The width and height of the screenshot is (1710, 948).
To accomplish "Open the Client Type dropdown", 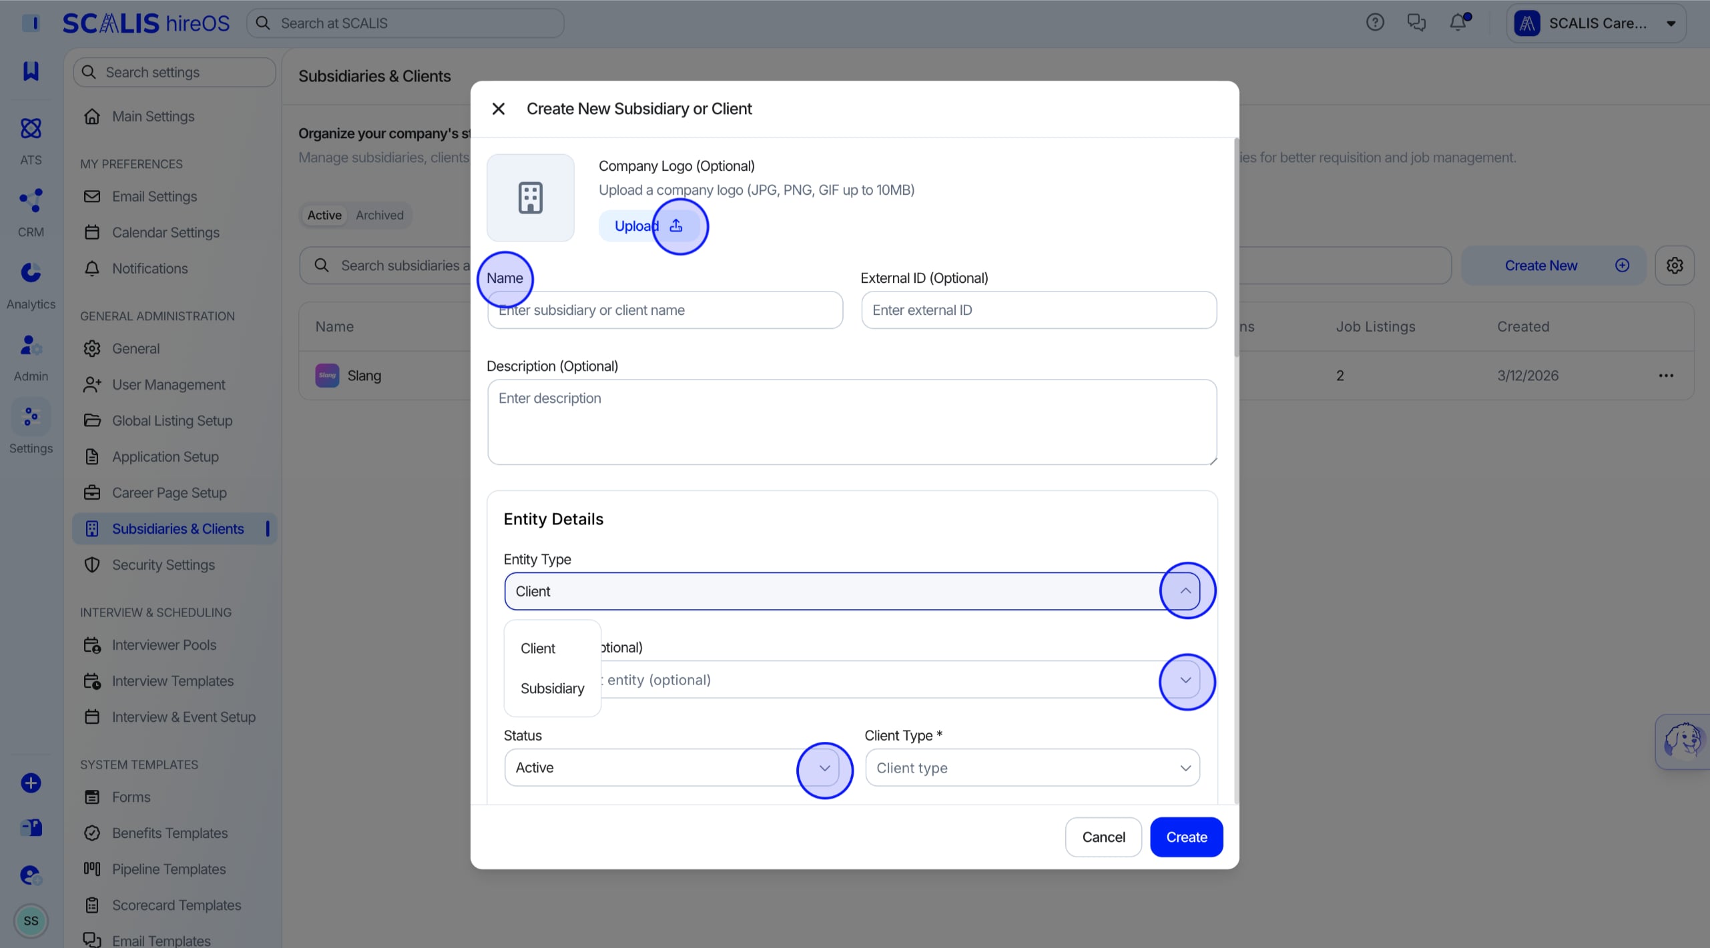I will coord(1032,767).
